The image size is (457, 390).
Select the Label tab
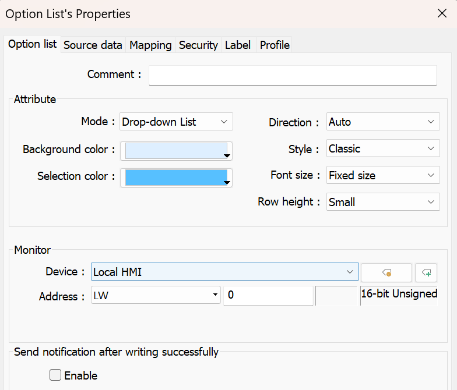(238, 45)
